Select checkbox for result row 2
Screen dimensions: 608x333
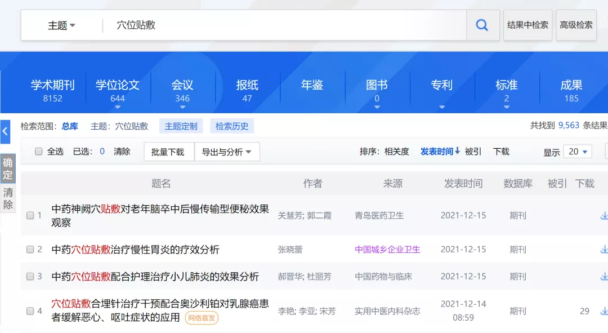pyautogui.click(x=30, y=250)
